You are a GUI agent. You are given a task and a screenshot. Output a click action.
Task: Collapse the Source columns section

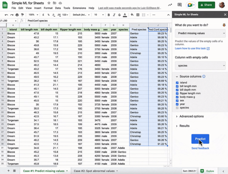pyautogui.click(x=177, y=77)
